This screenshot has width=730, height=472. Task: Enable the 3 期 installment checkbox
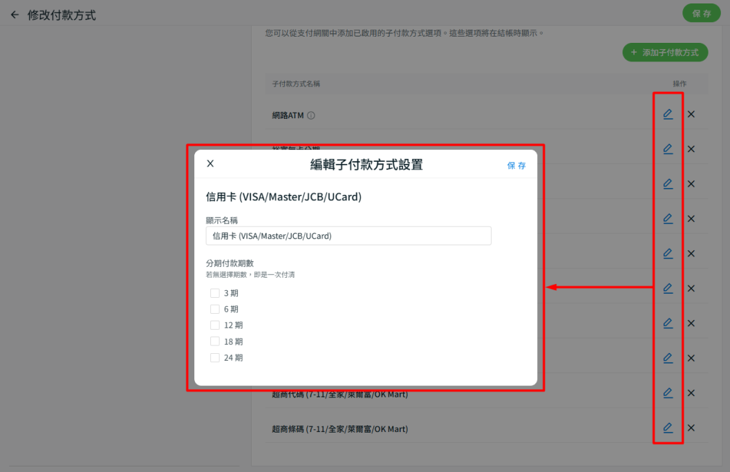pyautogui.click(x=215, y=293)
